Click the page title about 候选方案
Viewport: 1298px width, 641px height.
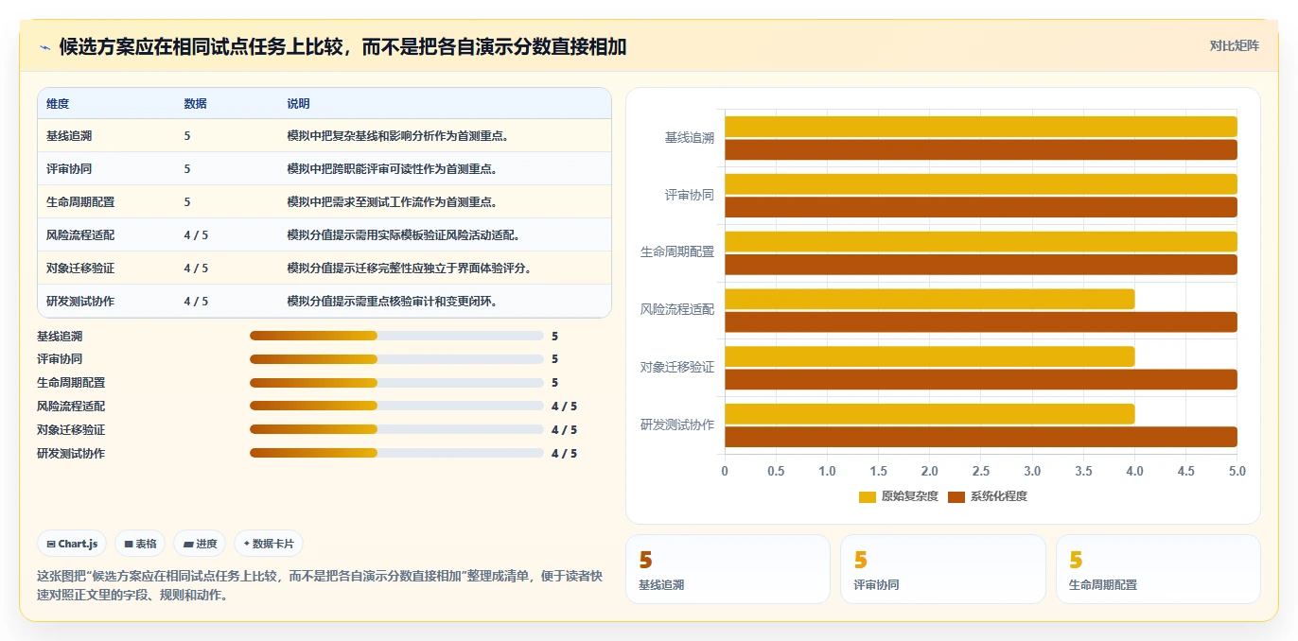tap(342, 46)
